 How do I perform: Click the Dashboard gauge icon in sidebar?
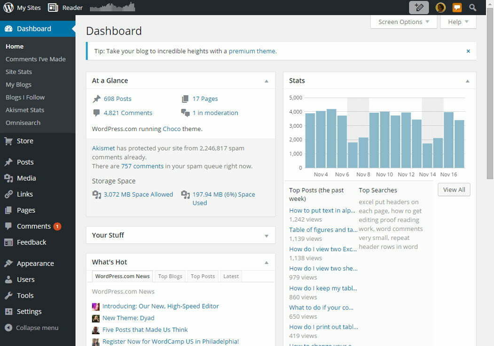pos(8,29)
